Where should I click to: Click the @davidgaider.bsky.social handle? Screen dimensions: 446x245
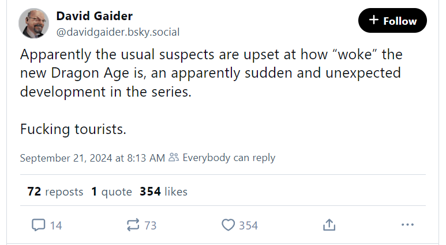click(118, 33)
